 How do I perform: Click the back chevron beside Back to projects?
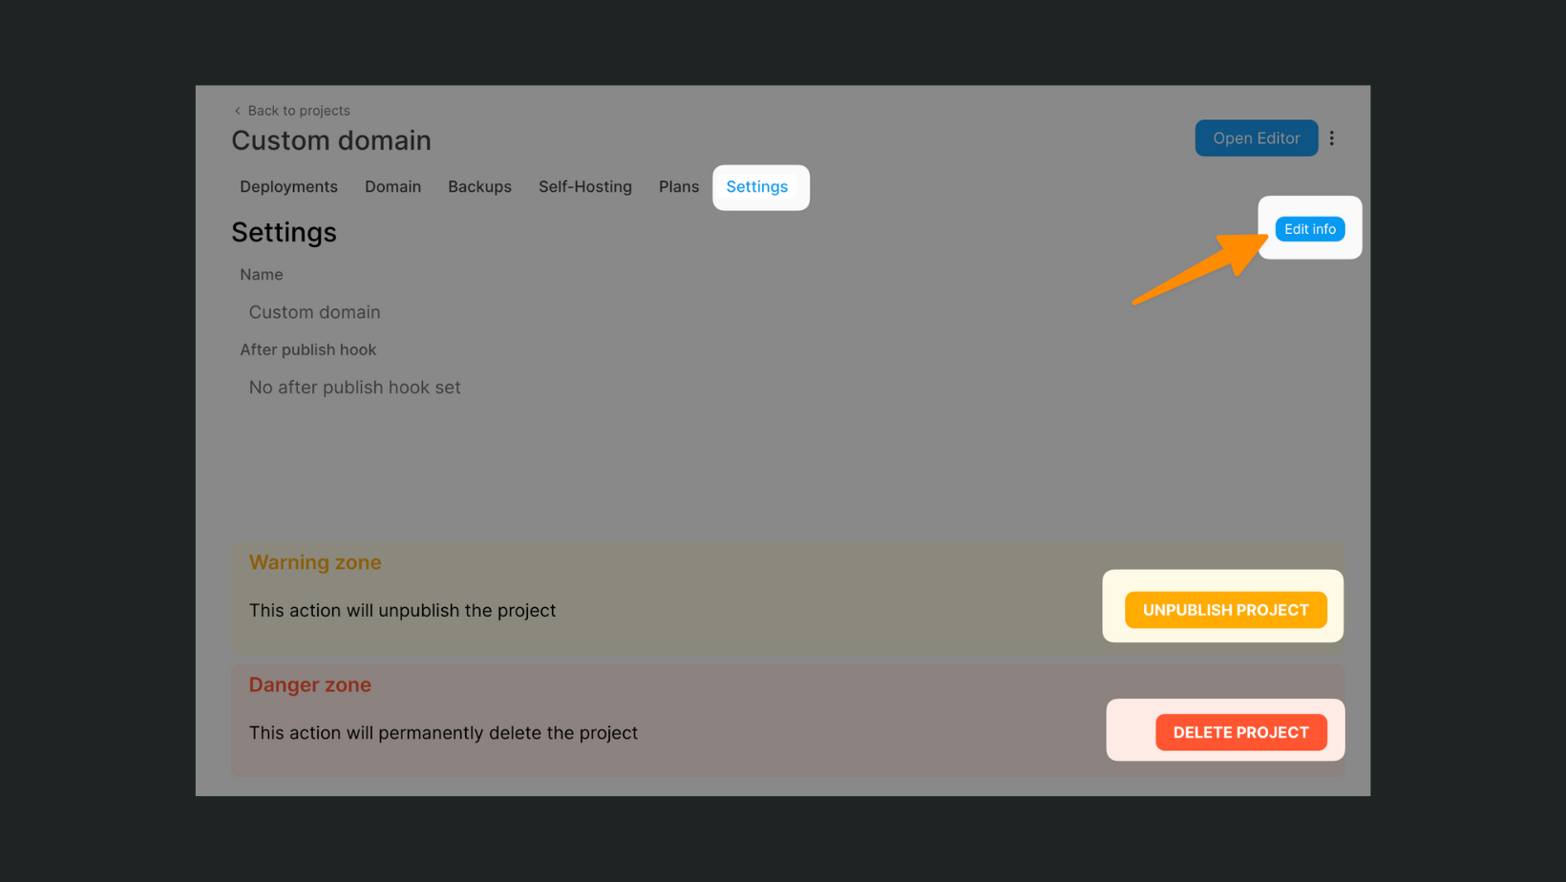coord(236,111)
